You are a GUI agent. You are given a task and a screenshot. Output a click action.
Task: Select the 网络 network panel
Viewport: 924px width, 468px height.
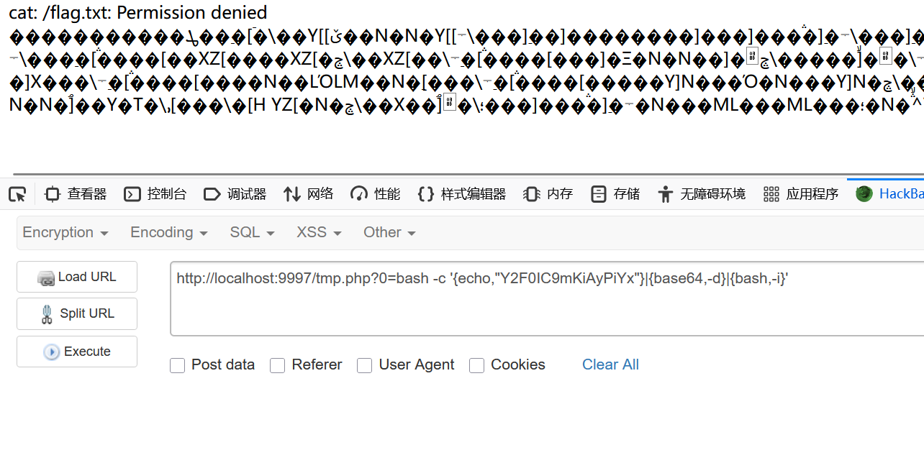point(309,194)
